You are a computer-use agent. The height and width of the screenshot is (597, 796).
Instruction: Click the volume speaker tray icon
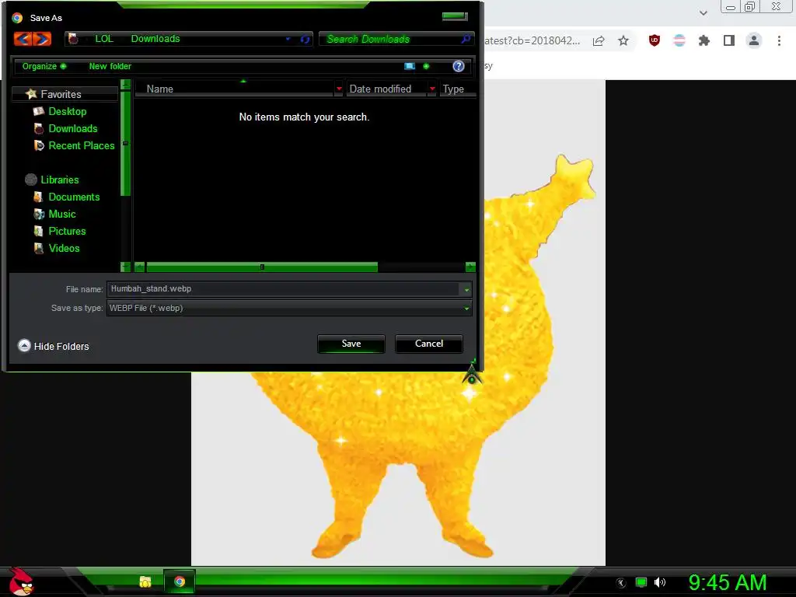pos(659,582)
